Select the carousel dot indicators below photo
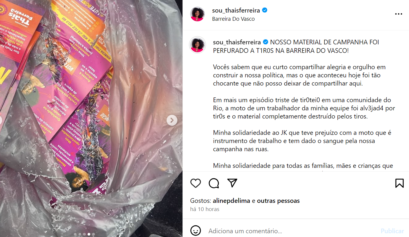Image resolution: width=409 pixels, height=237 pixels. (x=84, y=234)
